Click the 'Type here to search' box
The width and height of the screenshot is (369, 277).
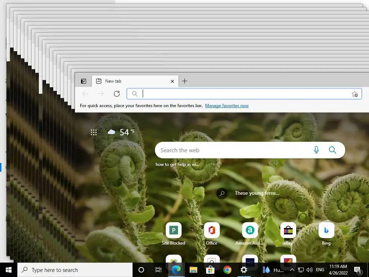(75, 270)
